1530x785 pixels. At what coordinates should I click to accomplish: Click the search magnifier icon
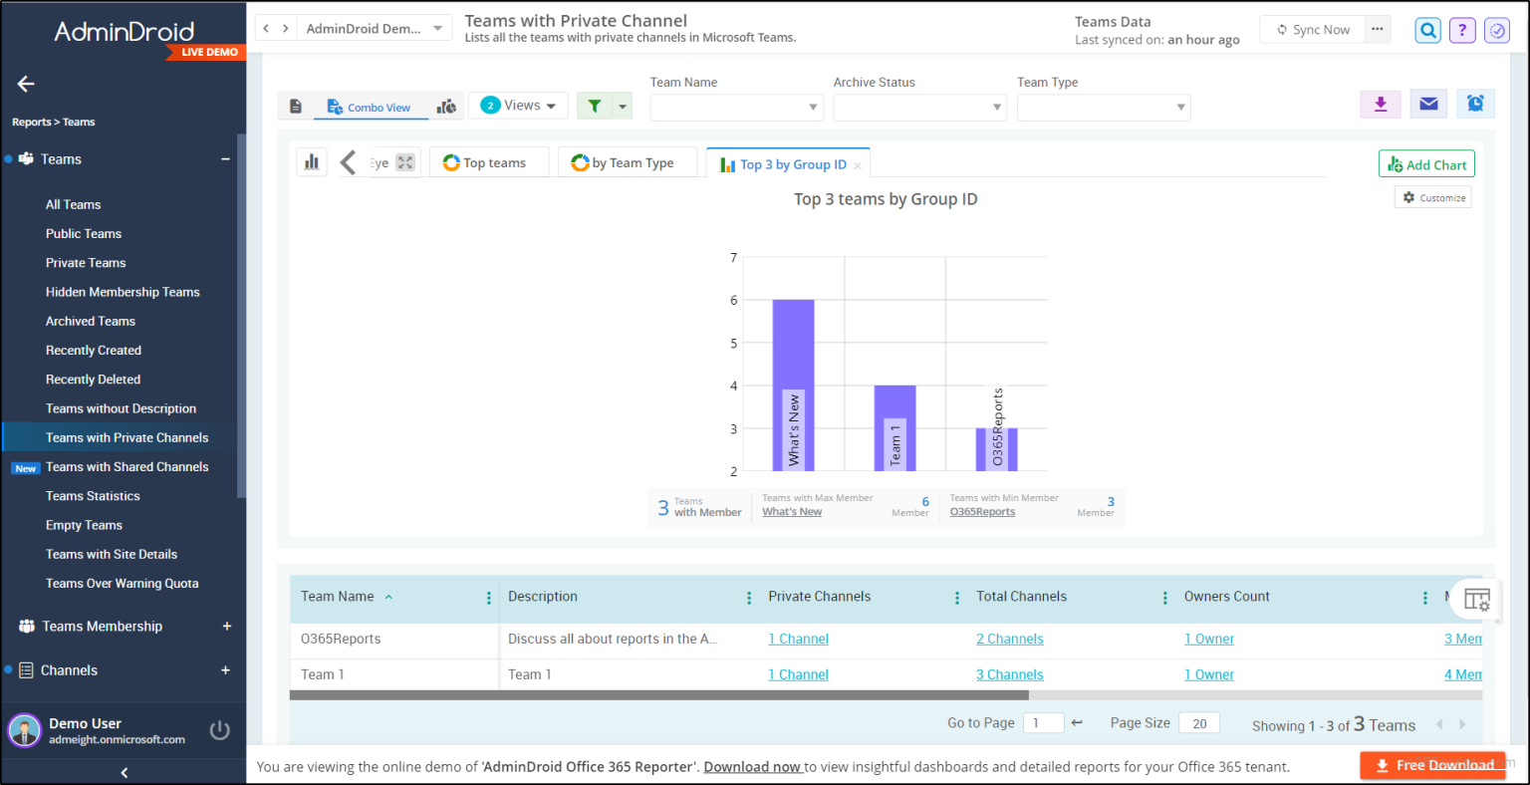click(x=1427, y=30)
